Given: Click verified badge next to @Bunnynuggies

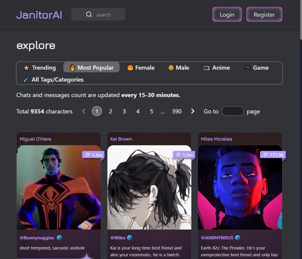Looking at the screenshot, I should 59,238.
